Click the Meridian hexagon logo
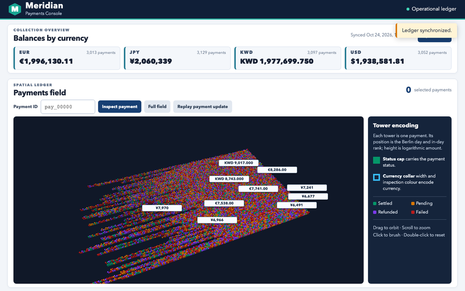The image size is (465, 291). click(15, 9)
